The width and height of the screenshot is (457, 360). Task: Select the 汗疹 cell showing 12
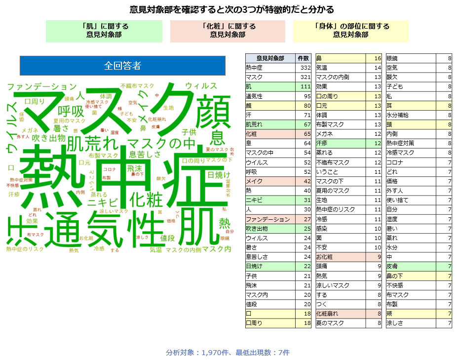point(340,143)
